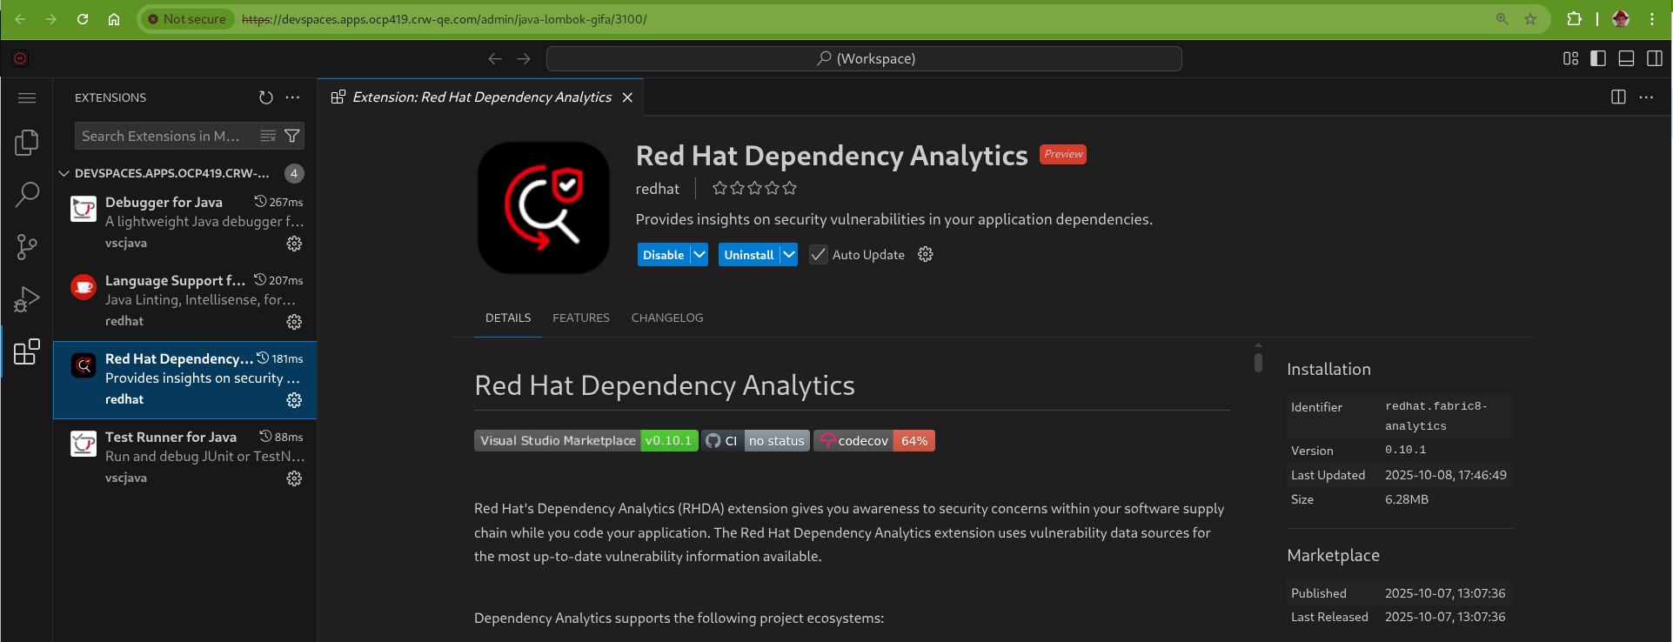Open the Explorer view in activity bar
This screenshot has width=1673, height=642.
click(x=27, y=142)
